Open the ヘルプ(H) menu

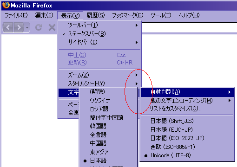click(189, 15)
